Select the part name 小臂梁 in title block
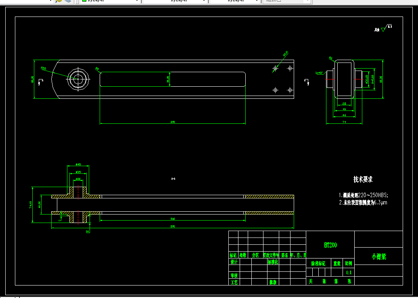Viewport: 418px width, 298px height. 379,256
